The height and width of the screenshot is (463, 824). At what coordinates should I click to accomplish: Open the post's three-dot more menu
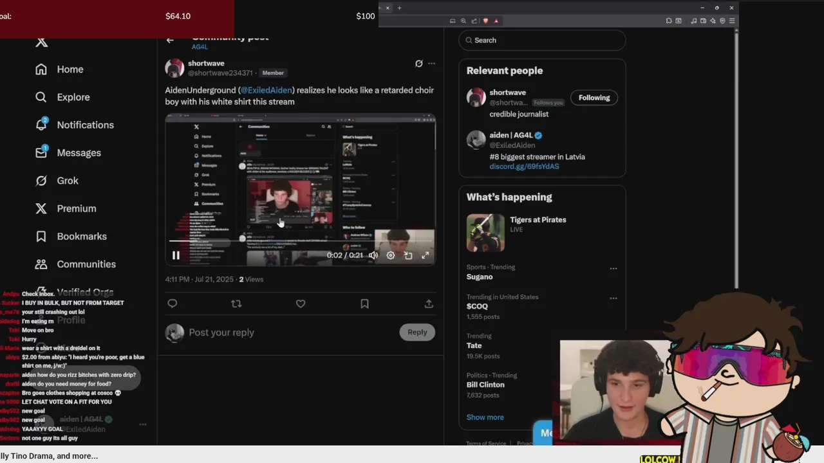click(431, 63)
